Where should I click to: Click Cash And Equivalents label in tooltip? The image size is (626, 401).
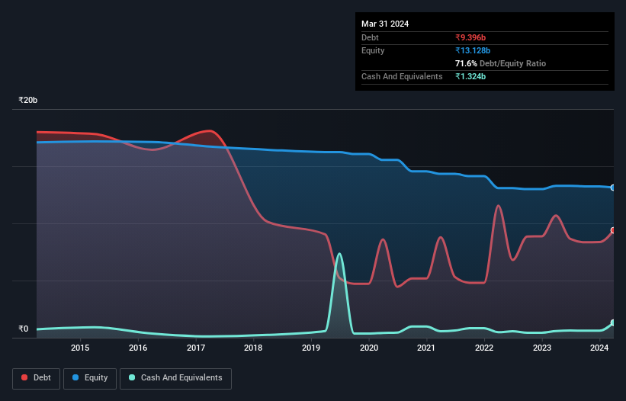(x=402, y=76)
